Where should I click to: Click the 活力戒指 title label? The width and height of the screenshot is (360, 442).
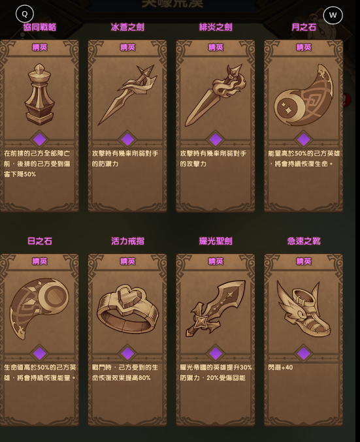[127, 242]
